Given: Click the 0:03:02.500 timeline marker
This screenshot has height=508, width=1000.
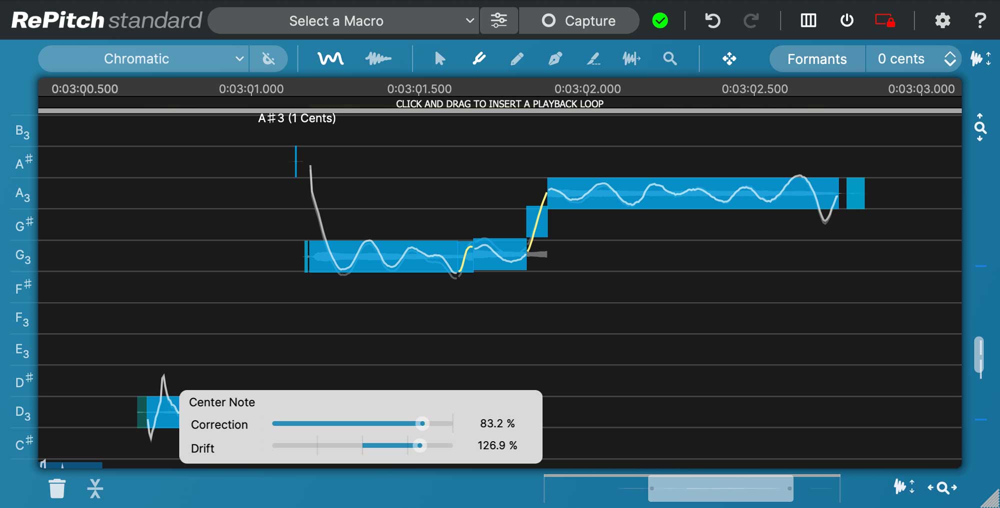Looking at the screenshot, I should tap(754, 89).
